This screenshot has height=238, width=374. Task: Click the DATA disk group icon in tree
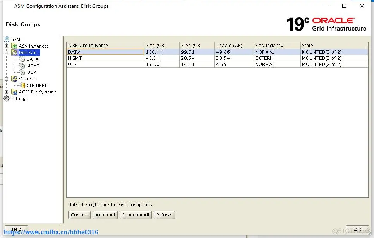pos(22,59)
